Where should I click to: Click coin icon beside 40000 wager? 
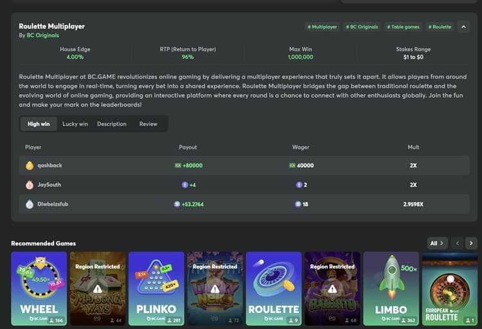click(x=292, y=165)
